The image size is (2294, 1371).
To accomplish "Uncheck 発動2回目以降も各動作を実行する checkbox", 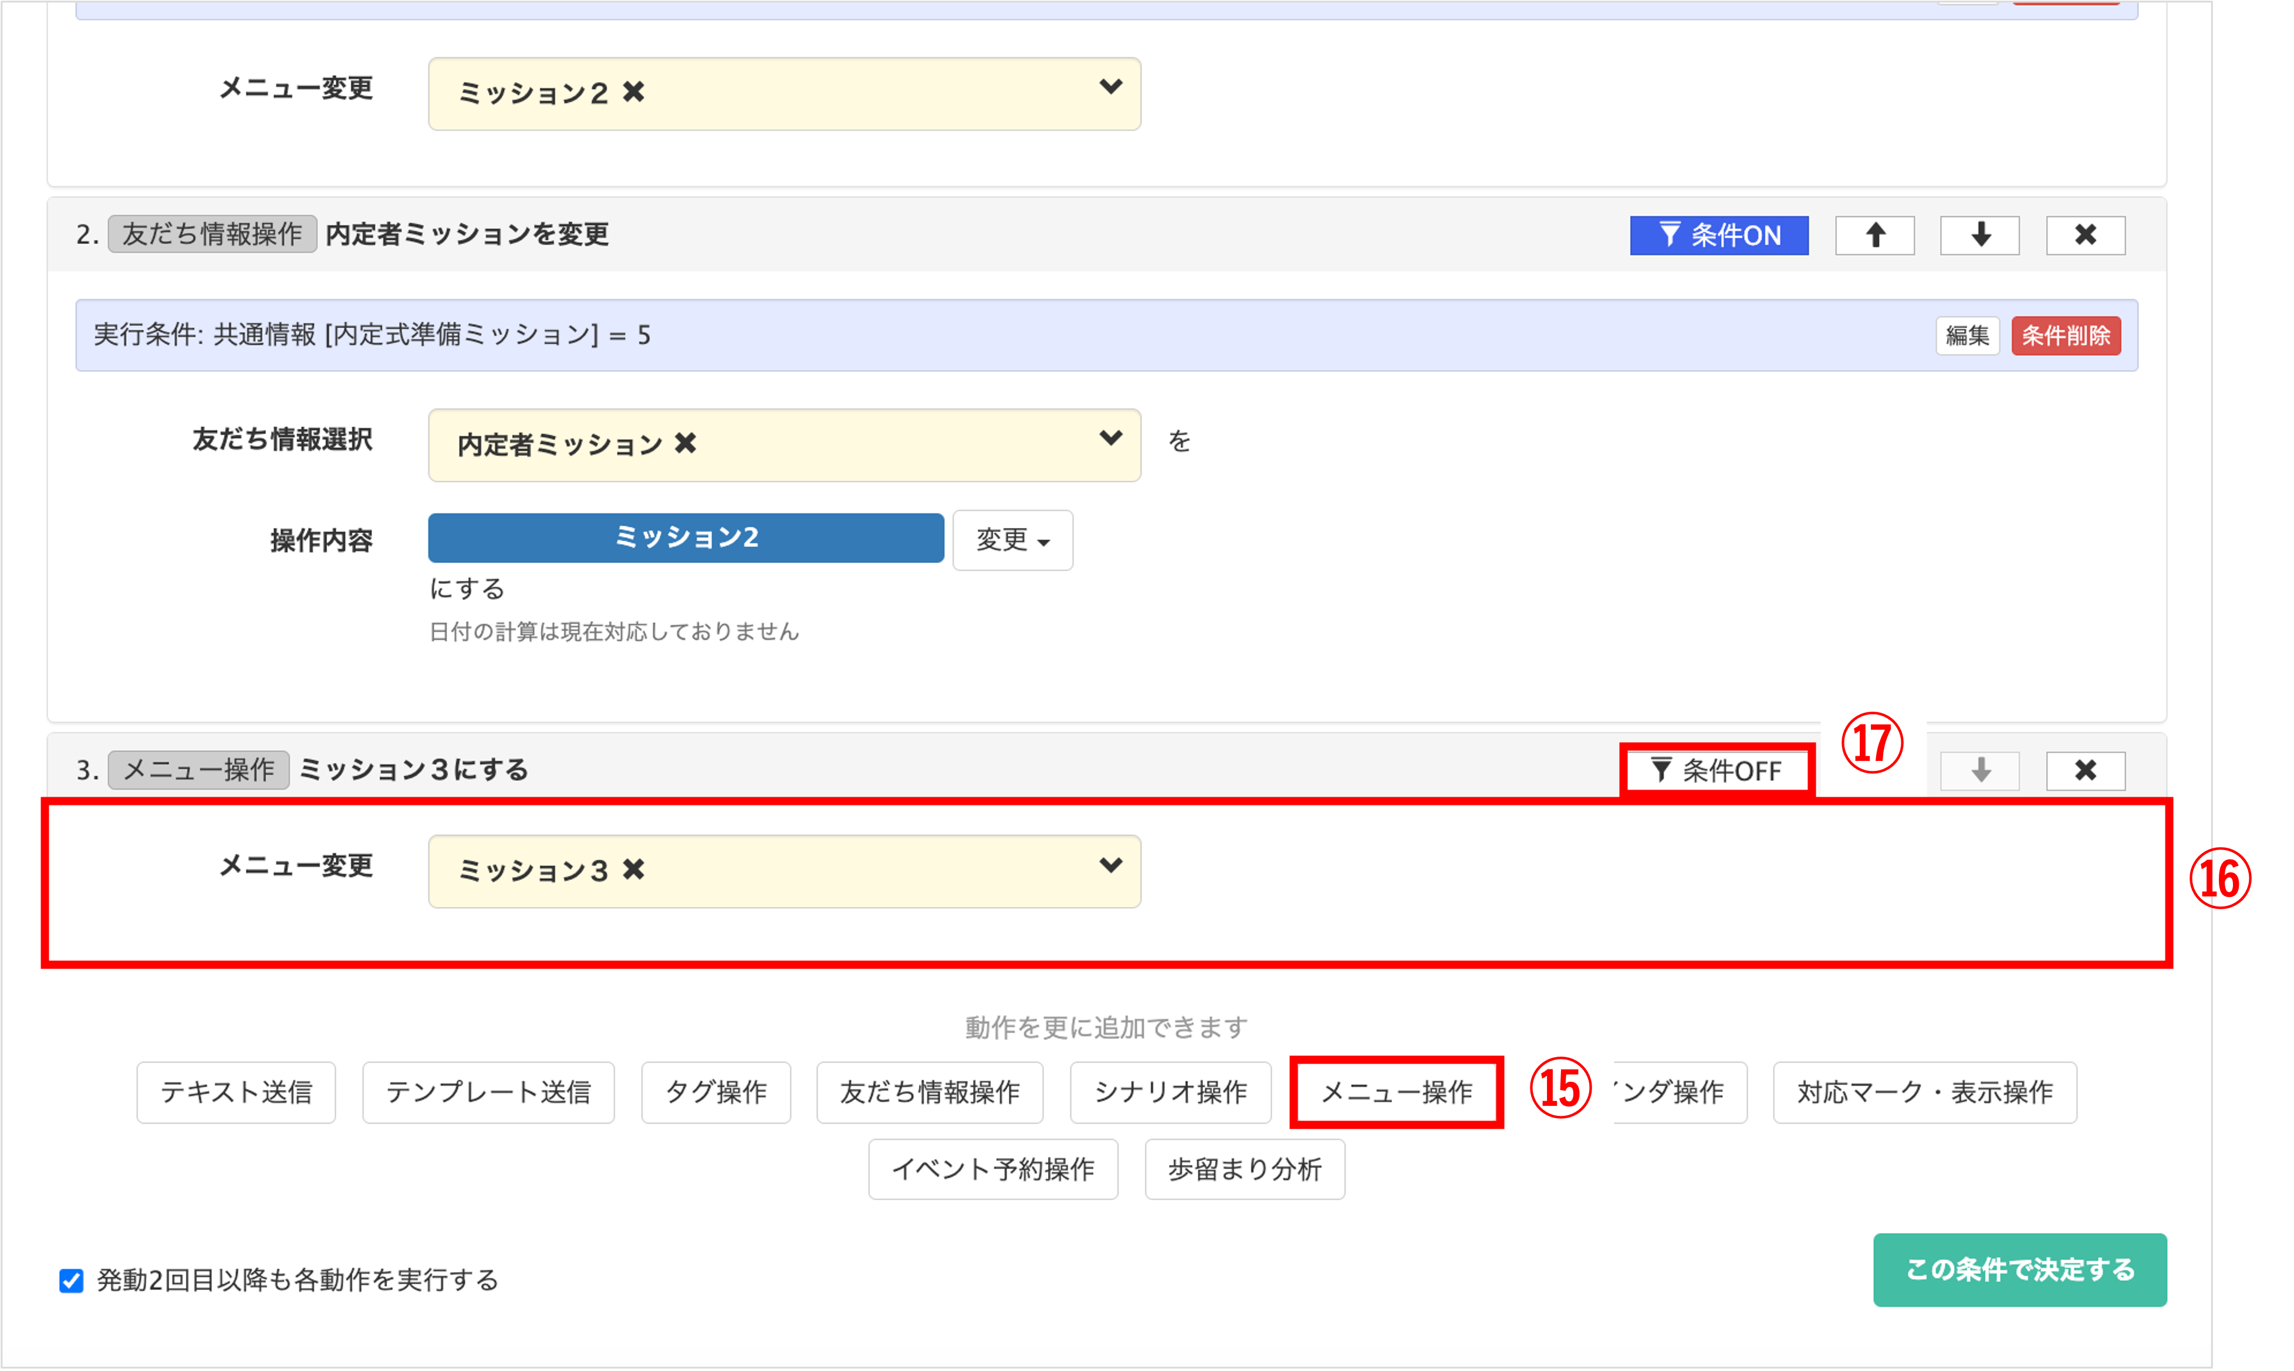I will click(71, 1281).
